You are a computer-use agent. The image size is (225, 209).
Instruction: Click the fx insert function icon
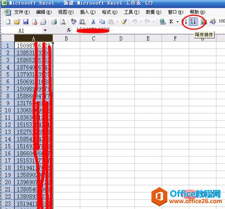click(69, 30)
